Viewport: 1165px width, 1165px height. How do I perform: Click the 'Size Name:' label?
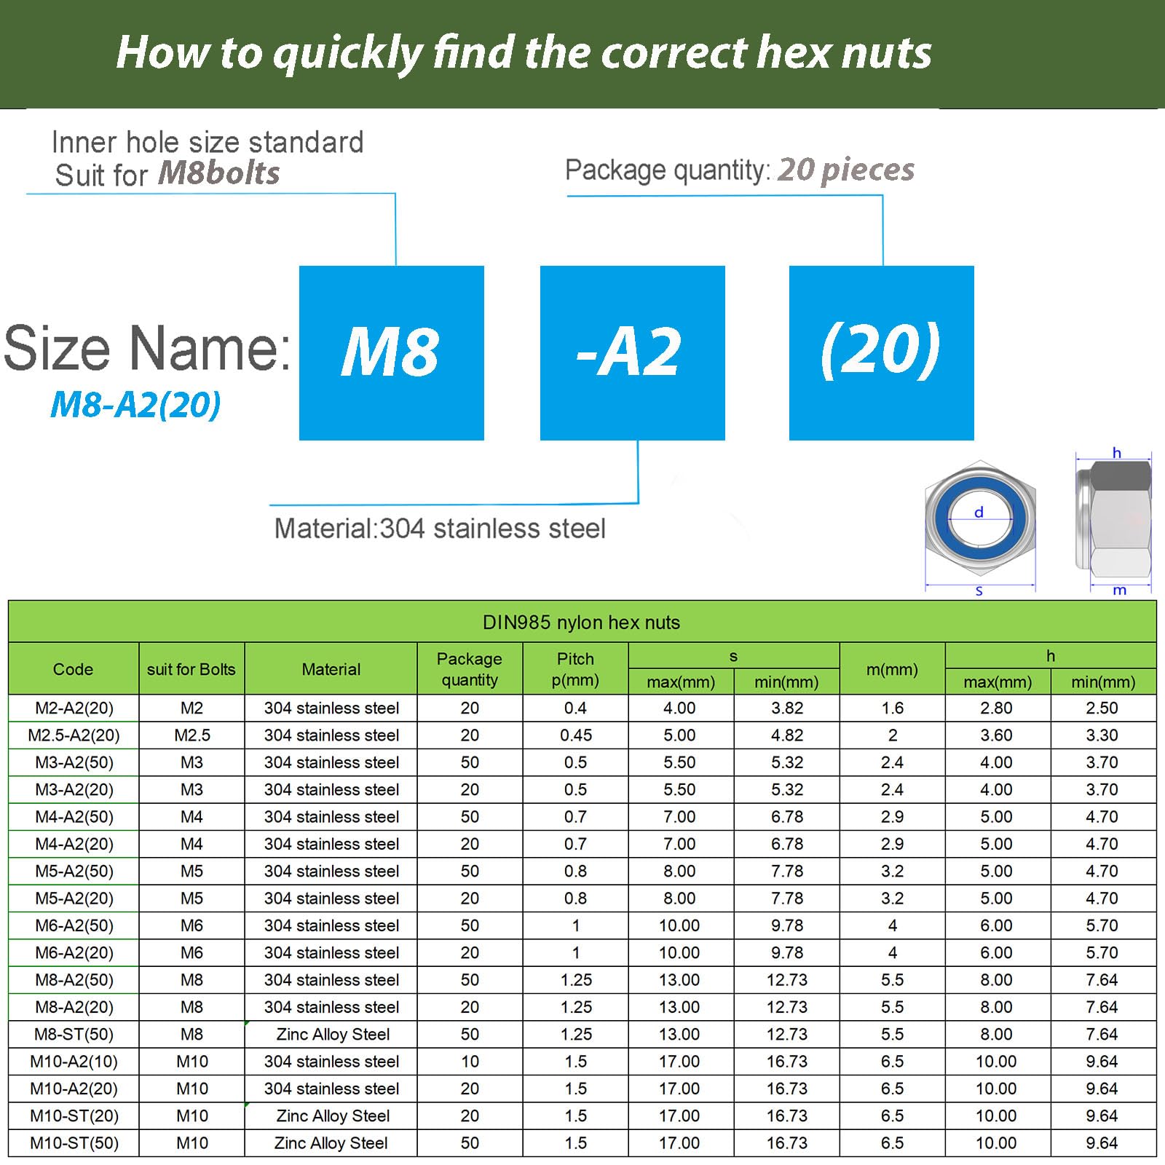pyautogui.click(x=147, y=348)
